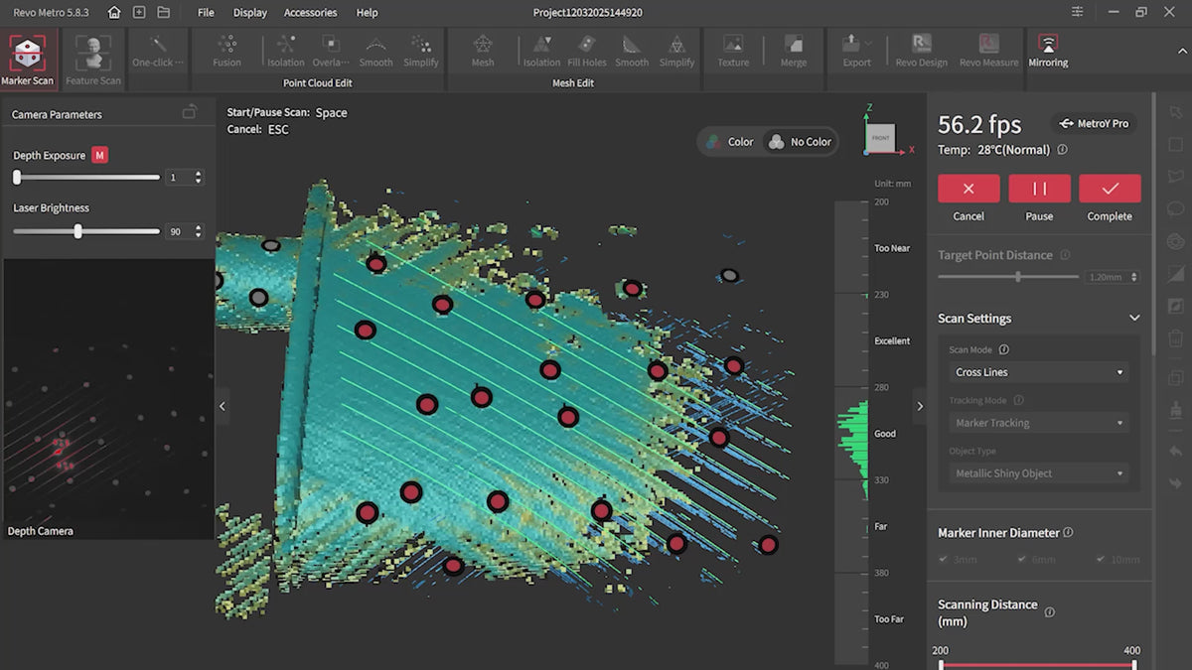Collapse the left panel with arrow handle
Viewport: 1192px width, 670px height.
pos(223,406)
